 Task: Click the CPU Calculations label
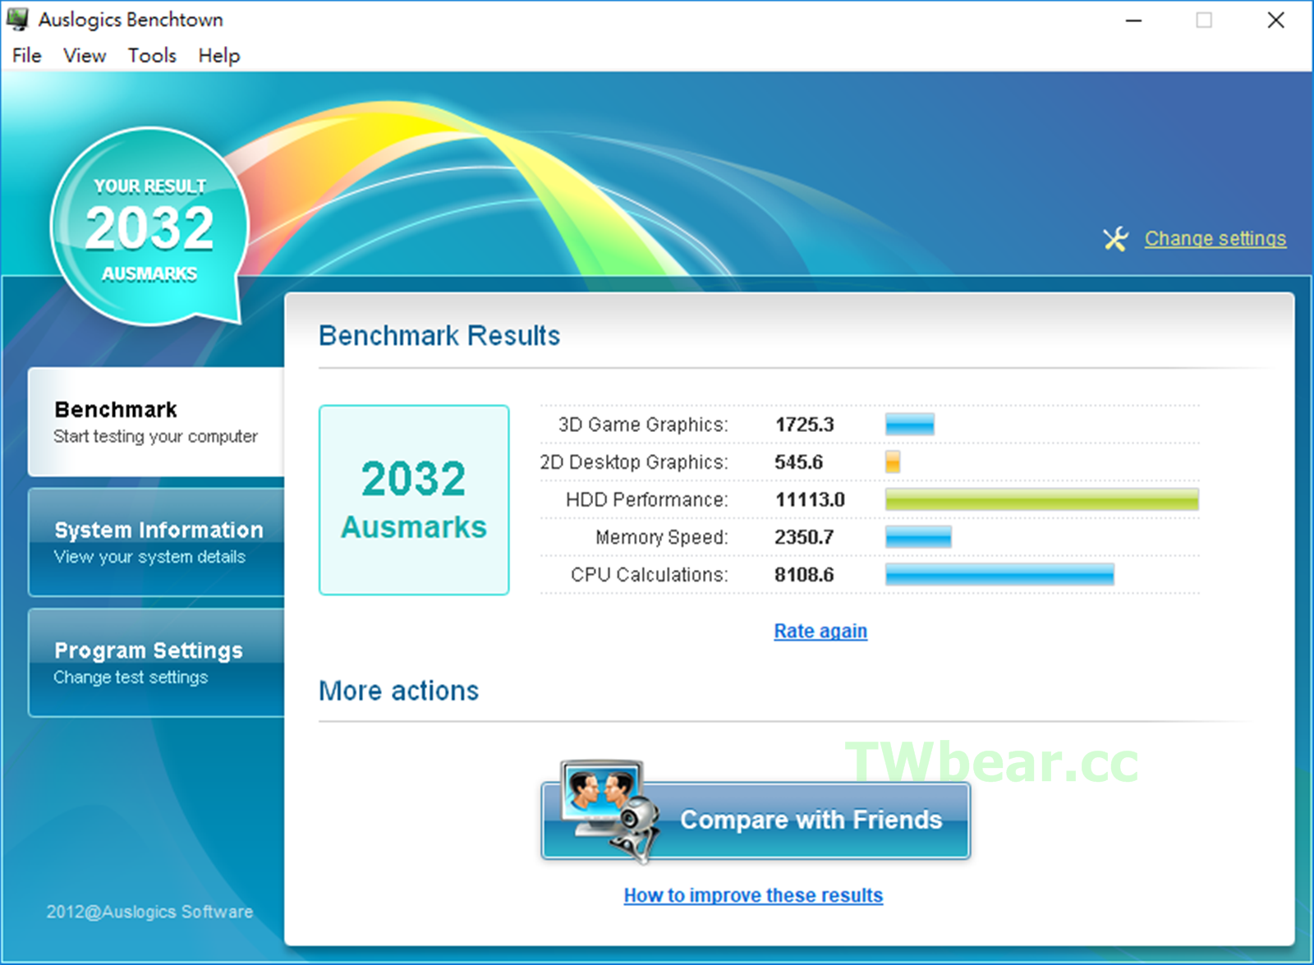pyautogui.click(x=650, y=575)
